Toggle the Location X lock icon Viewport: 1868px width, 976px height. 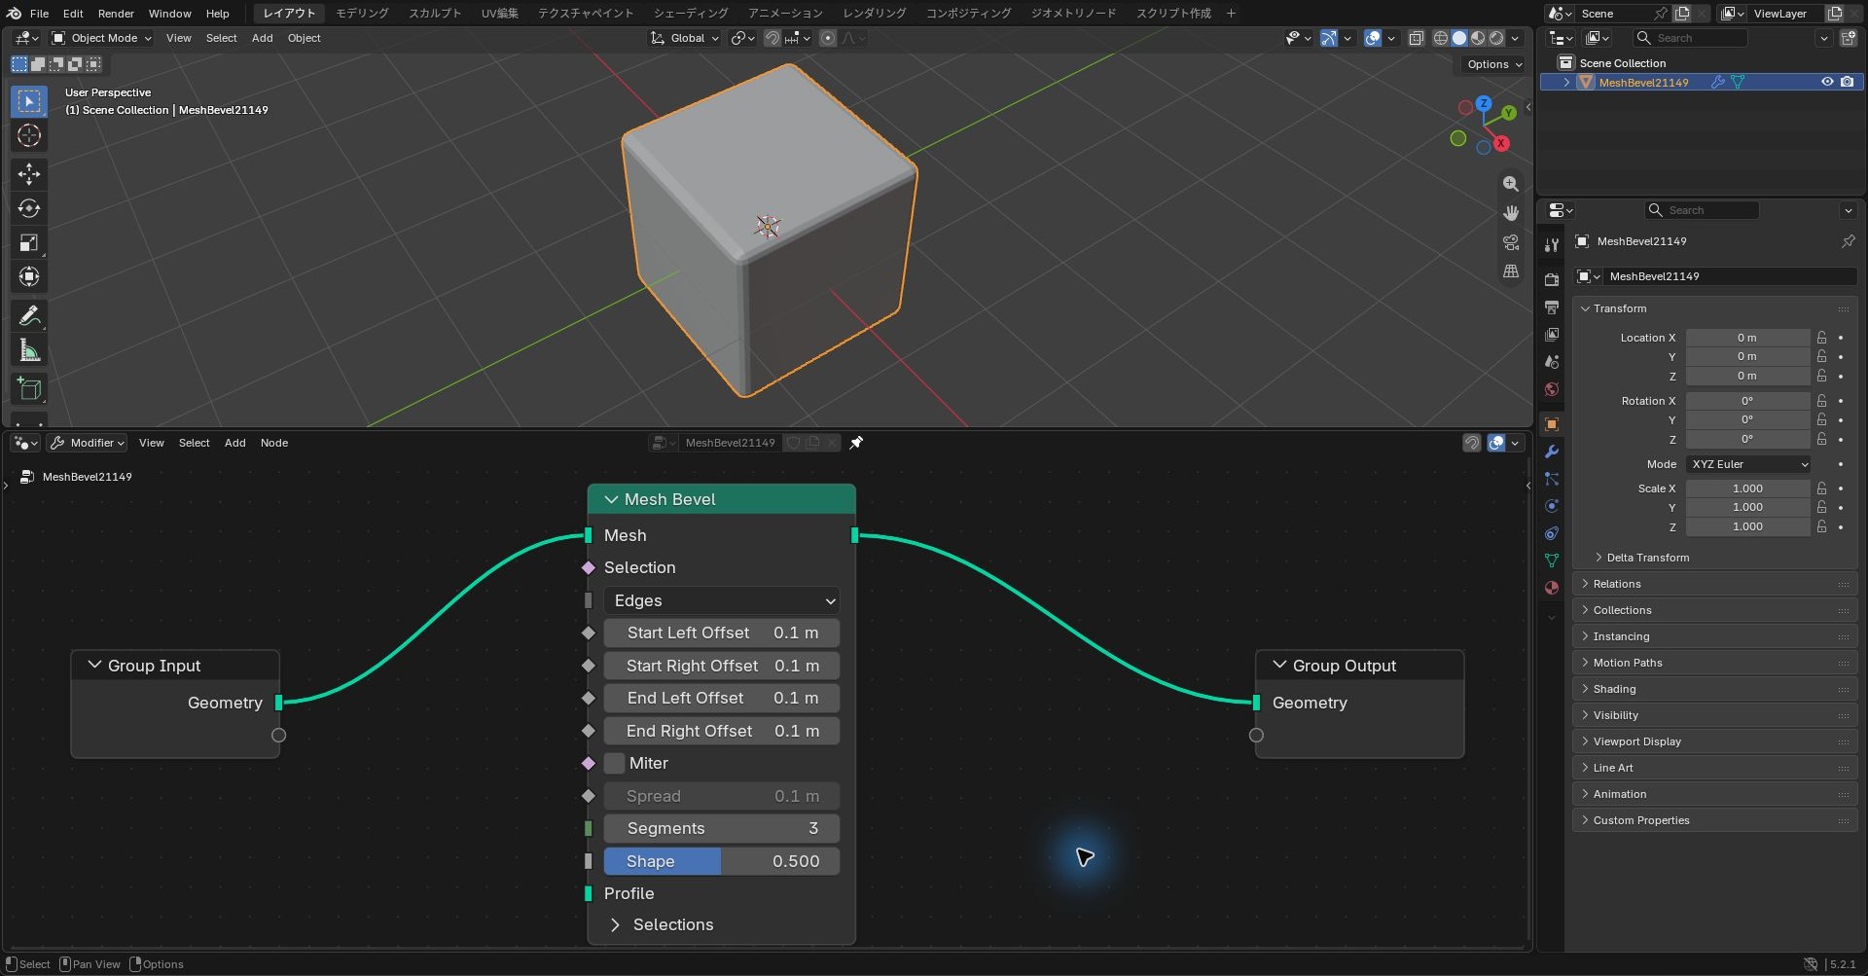(1821, 338)
